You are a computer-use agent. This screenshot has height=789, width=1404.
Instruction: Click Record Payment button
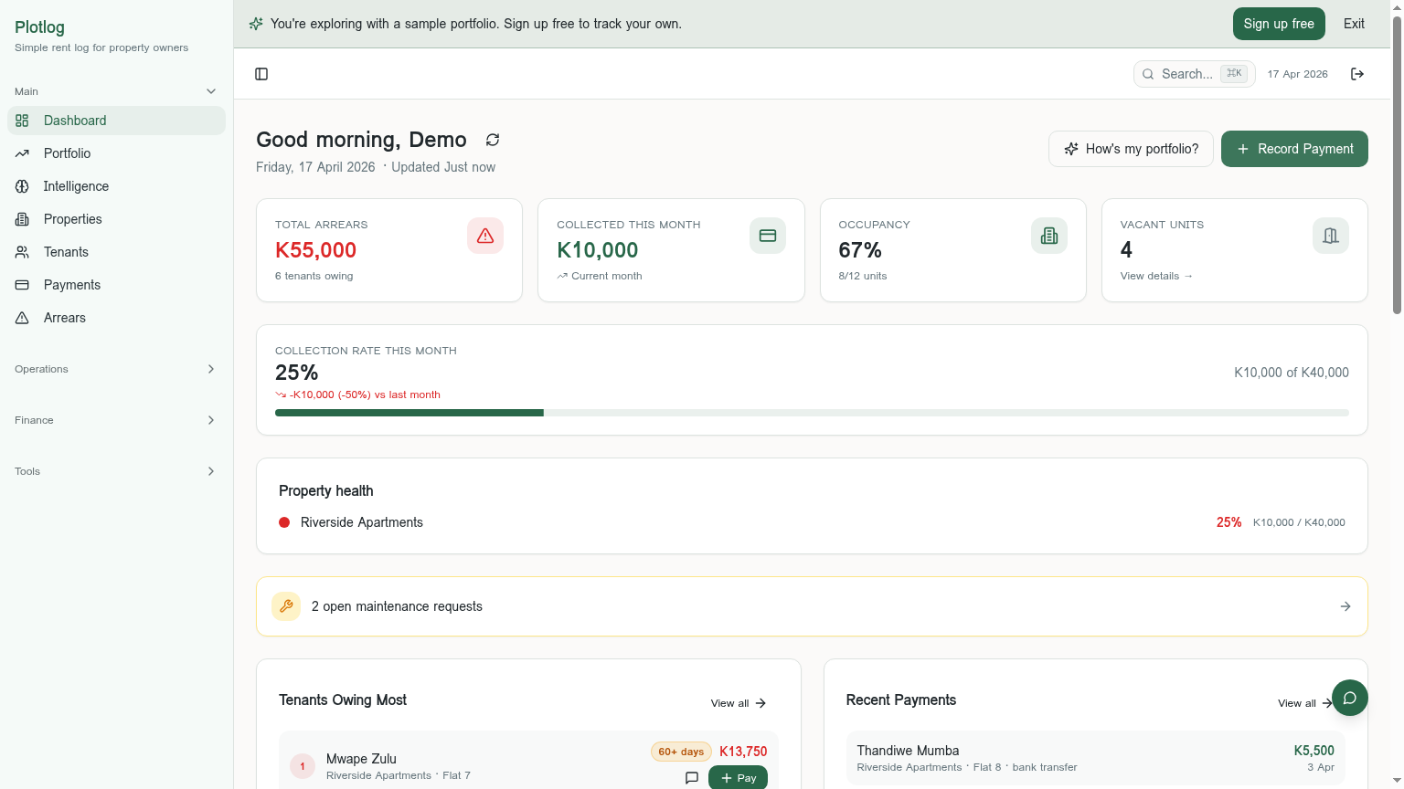(x=1294, y=149)
